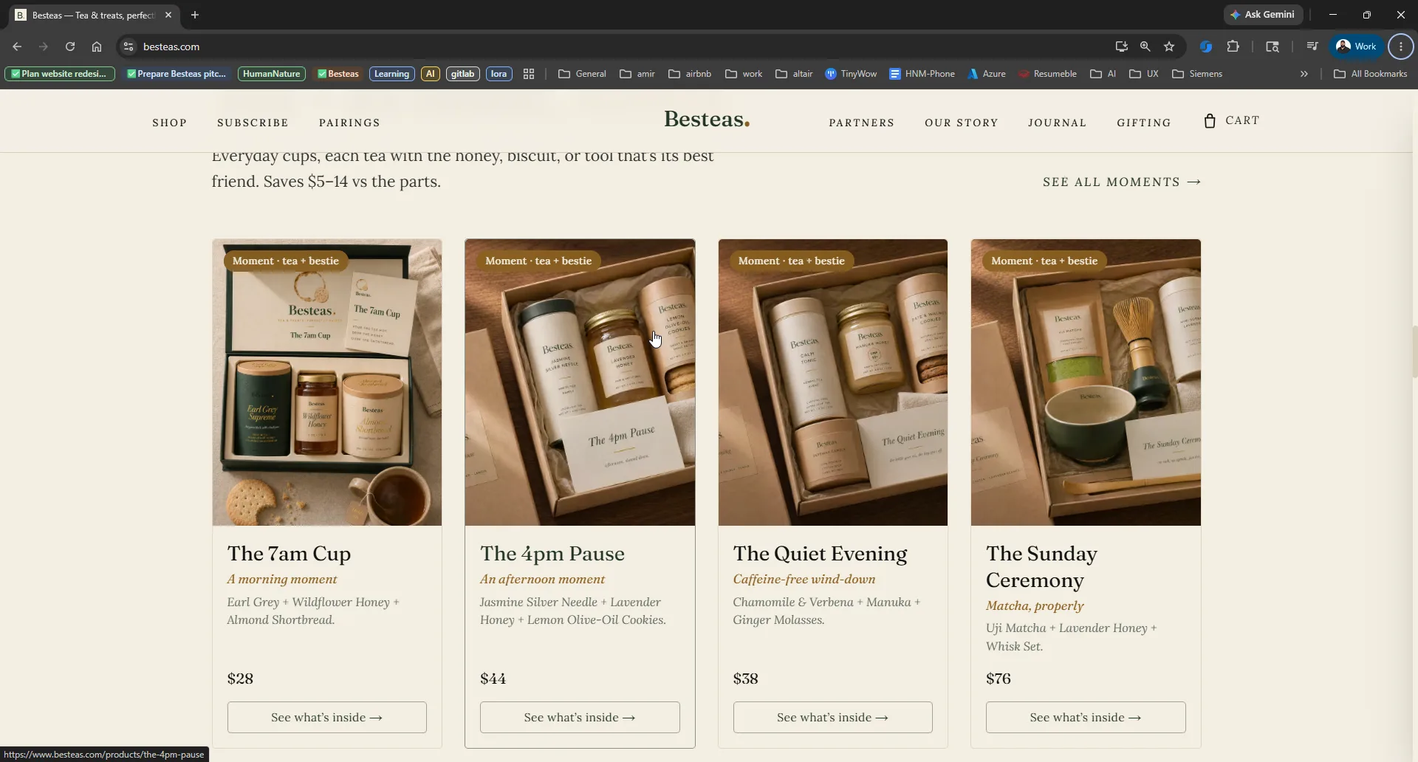Click The Sunday Ceremony title
This screenshot has height=762, width=1418.
pyautogui.click(x=1041, y=567)
